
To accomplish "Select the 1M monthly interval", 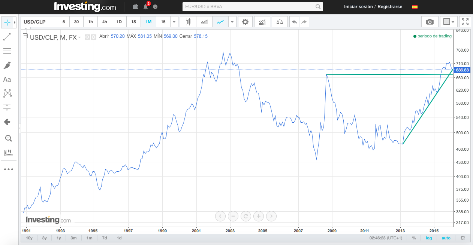I will (x=148, y=22).
